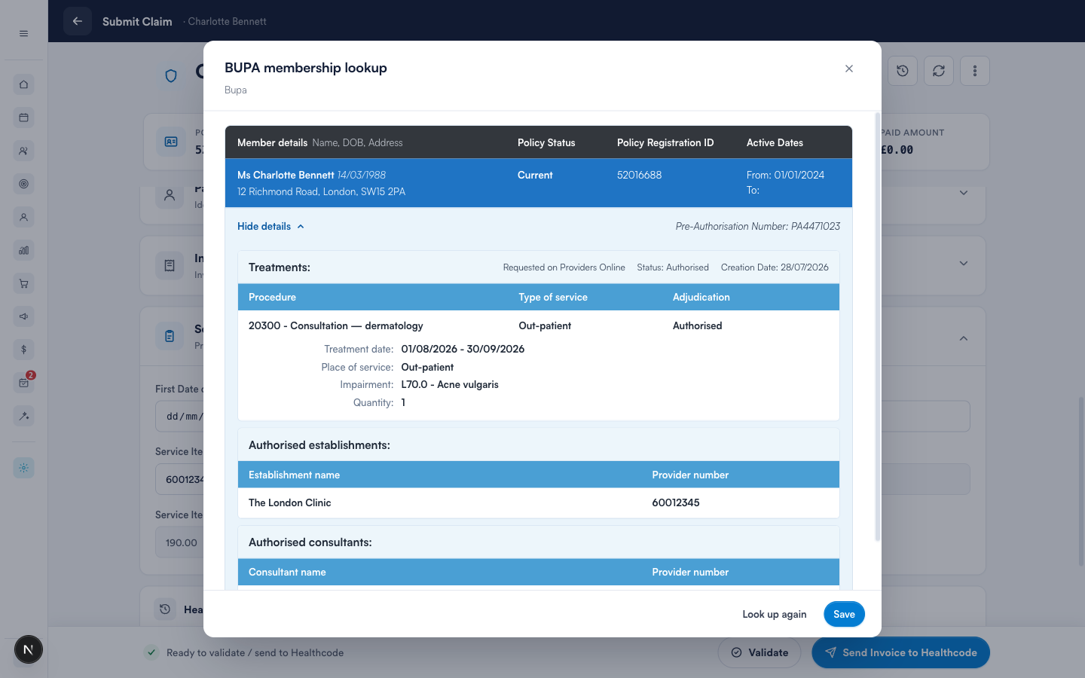This screenshot has width=1085, height=678.
Task: Open the bar chart reports icon
Action: [23, 250]
